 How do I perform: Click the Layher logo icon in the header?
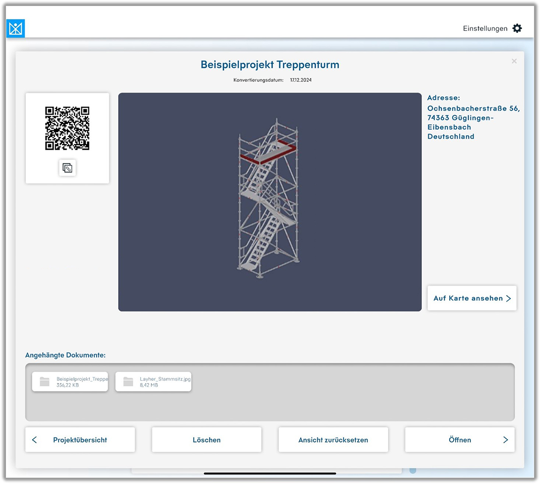click(x=15, y=29)
